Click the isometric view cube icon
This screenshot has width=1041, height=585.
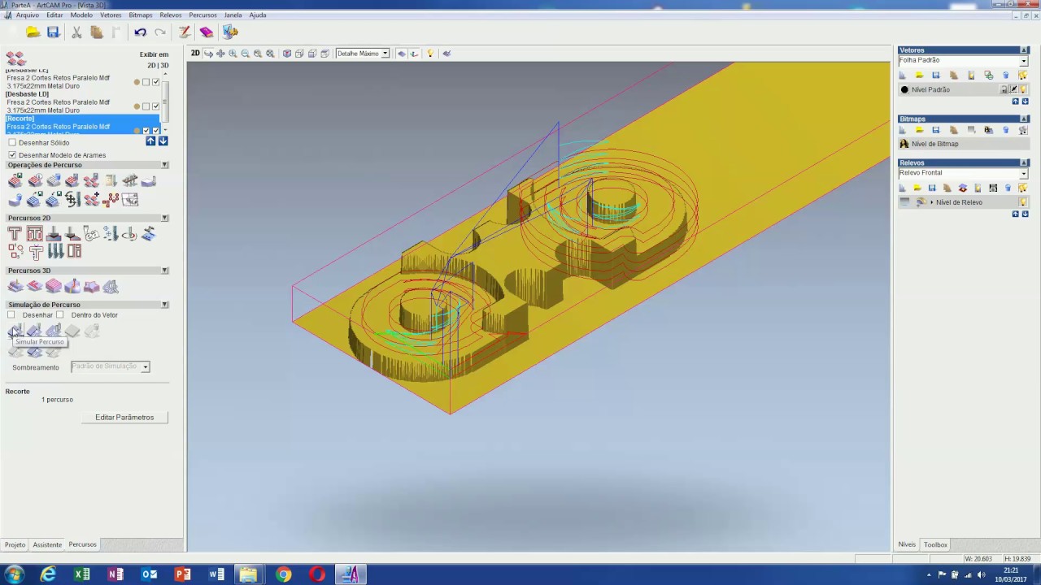[287, 54]
